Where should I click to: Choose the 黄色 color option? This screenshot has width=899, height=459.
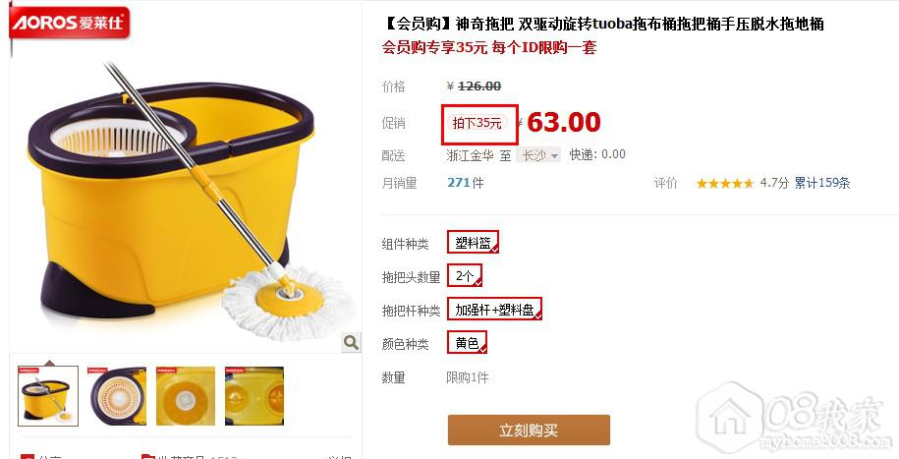coord(468,342)
